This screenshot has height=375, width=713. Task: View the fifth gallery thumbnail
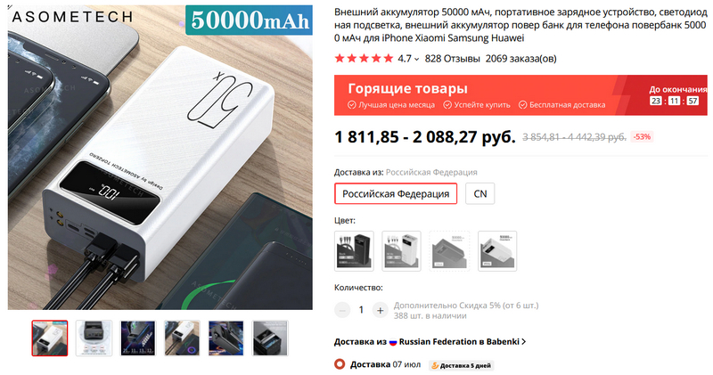point(226,338)
